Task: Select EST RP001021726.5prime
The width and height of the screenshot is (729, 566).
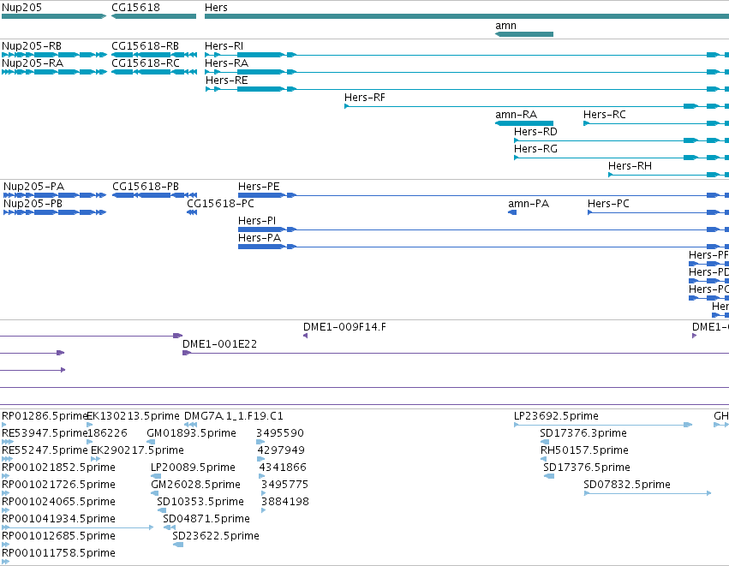Action: pos(58,486)
